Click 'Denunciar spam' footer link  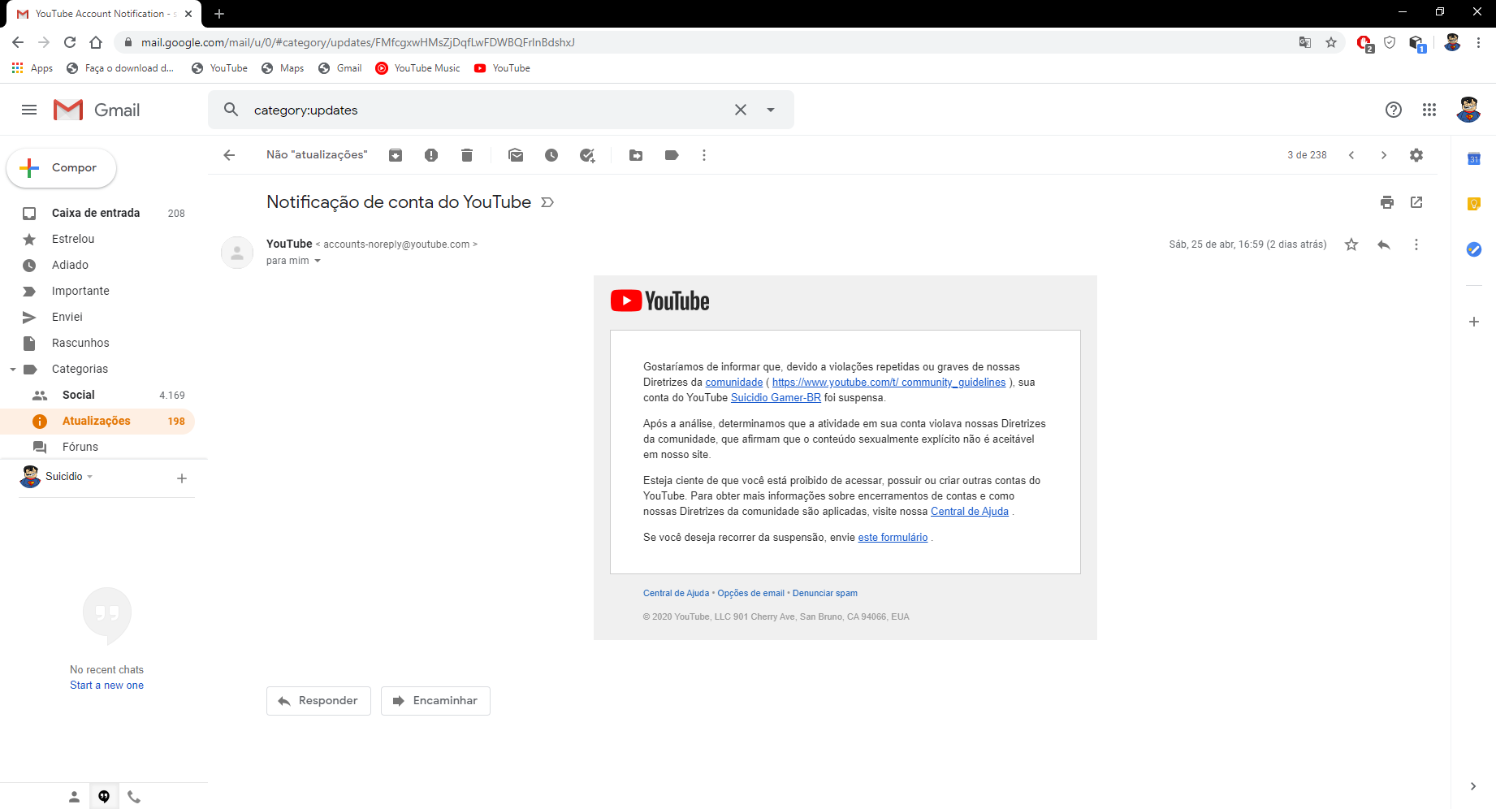pyautogui.click(x=825, y=593)
